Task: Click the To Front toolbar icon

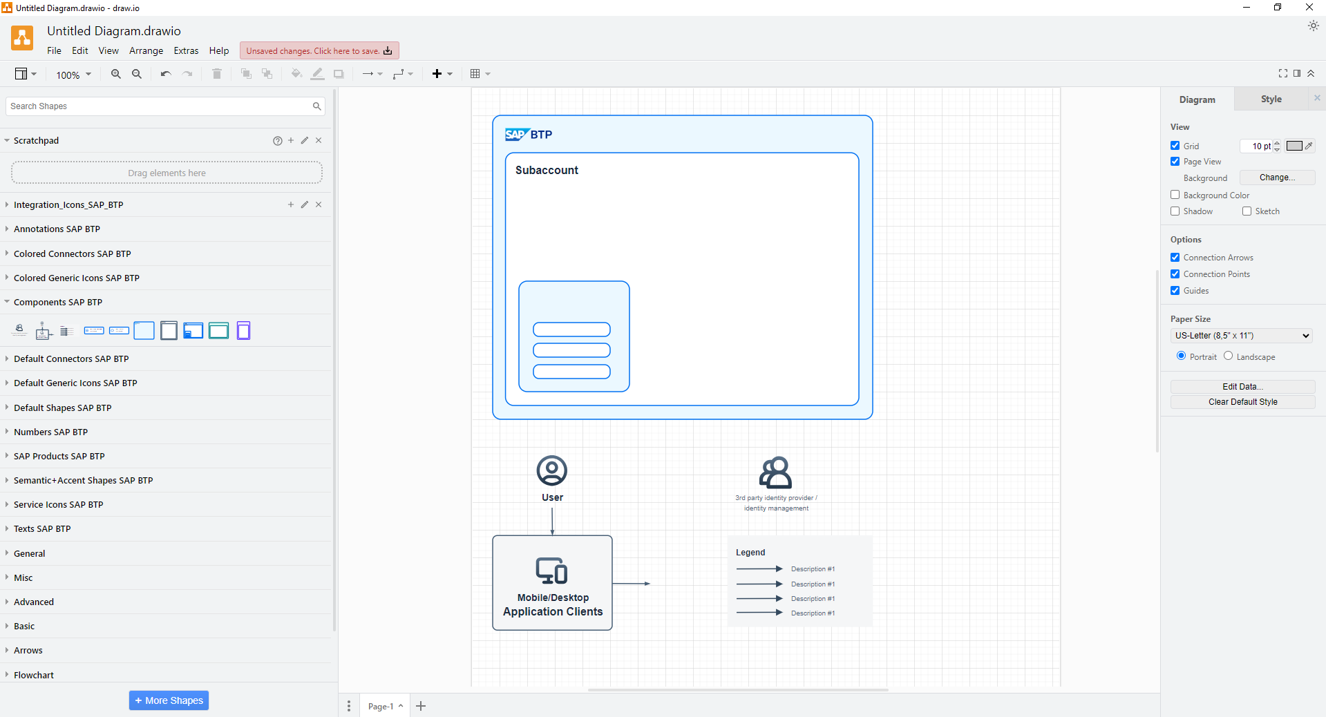Action: coord(245,74)
